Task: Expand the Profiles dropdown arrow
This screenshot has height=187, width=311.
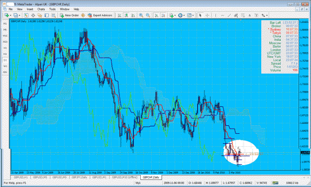Action: click(19, 15)
